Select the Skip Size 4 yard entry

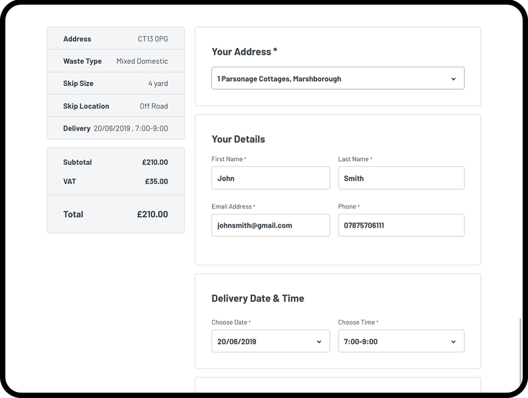point(115,82)
